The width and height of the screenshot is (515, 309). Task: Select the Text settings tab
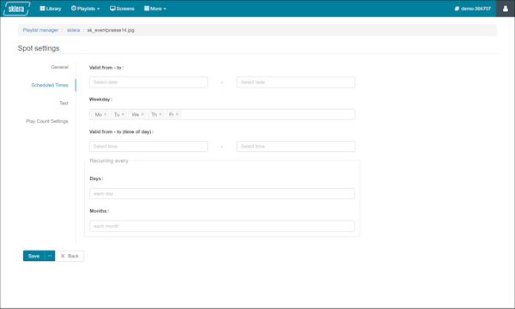(x=64, y=103)
